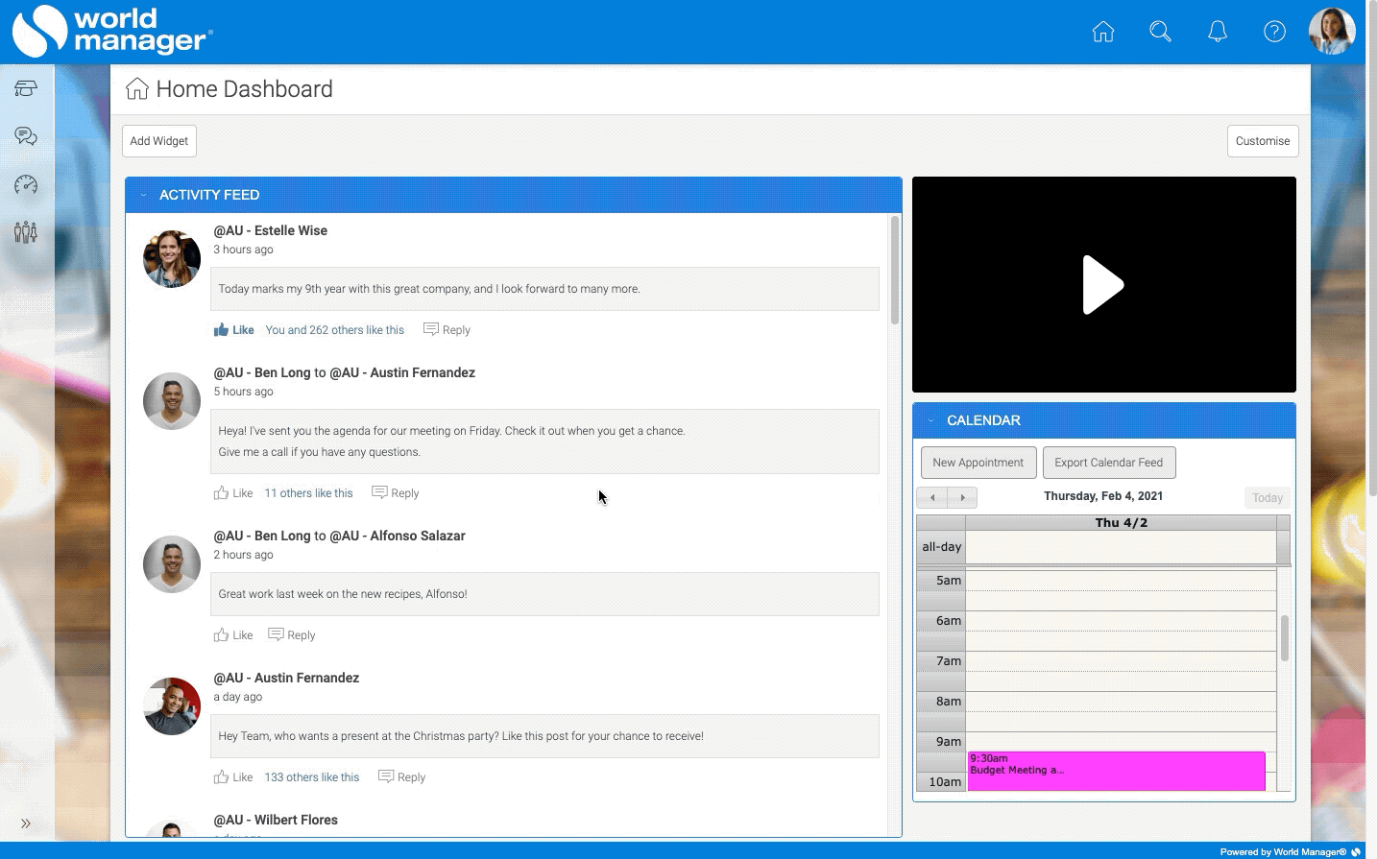Viewport: 1377px width, 859px height.
Task: Open the help question mark icon
Action: 1274,32
